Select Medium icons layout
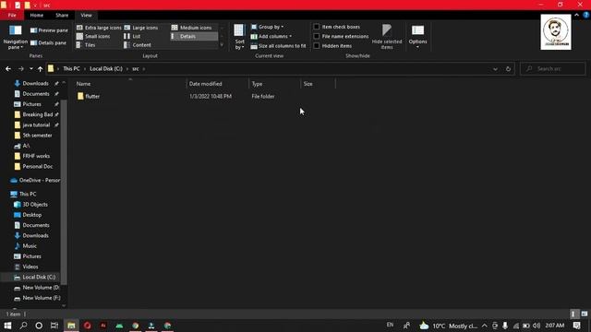Viewport: 591px width, 332px height. point(192,28)
